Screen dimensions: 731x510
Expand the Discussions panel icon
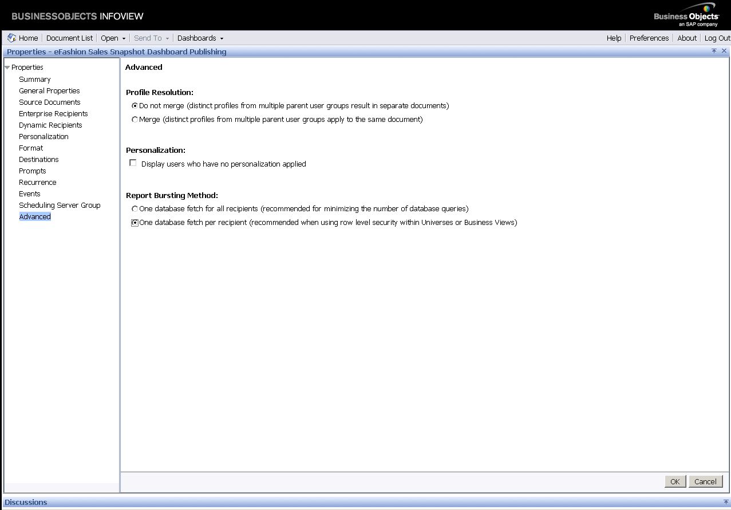coord(726,501)
